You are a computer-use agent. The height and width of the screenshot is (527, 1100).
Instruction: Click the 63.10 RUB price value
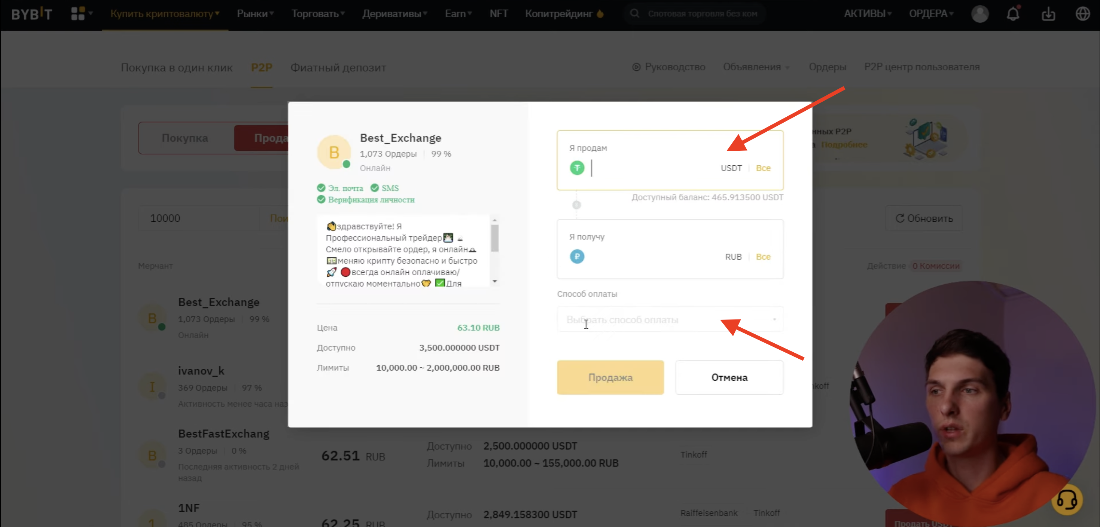click(x=478, y=328)
